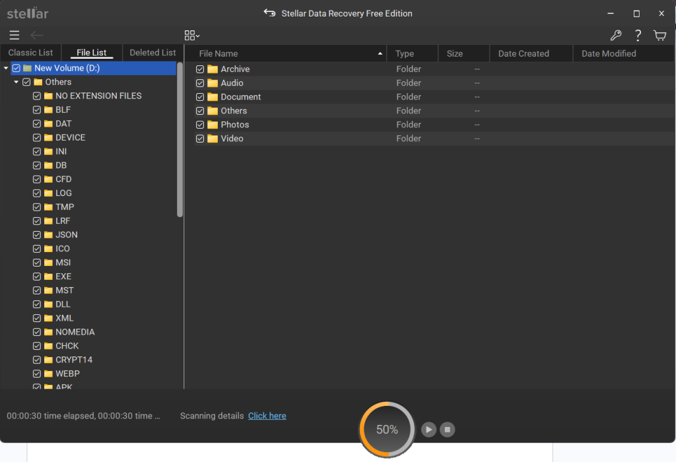Click the LOG folder icon in tree
Screen dimensions: 676x462
[x=48, y=193]
